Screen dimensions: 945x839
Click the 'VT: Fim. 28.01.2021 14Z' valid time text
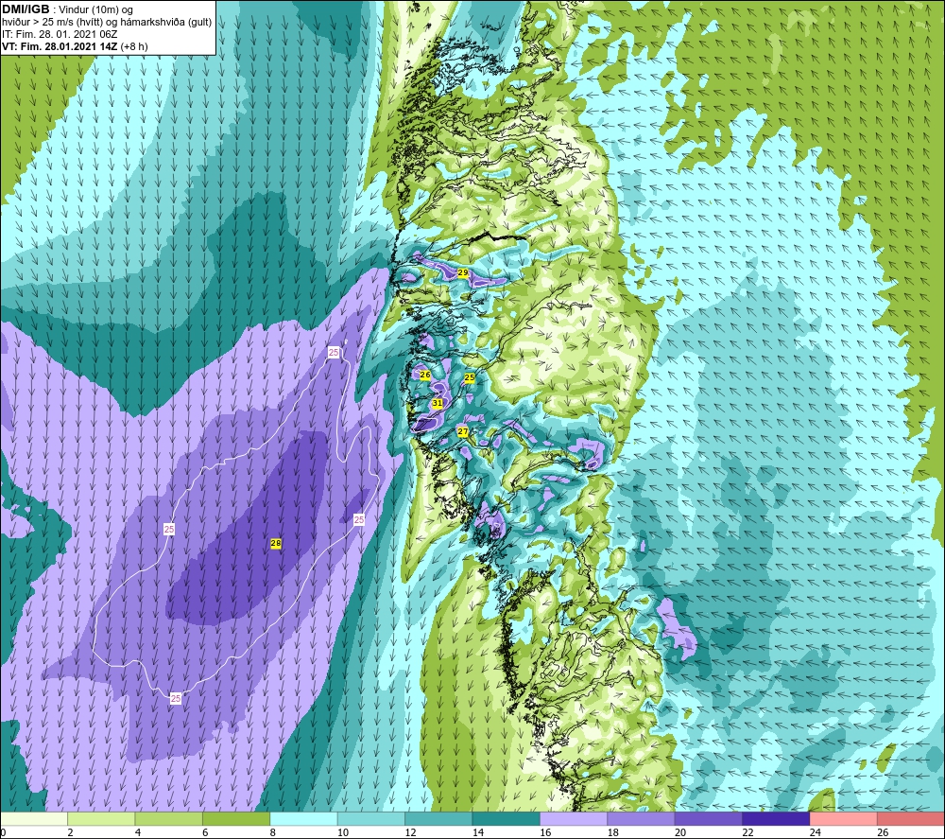click(60, 46)
